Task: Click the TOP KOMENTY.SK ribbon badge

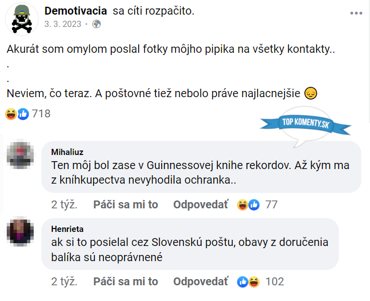Action: tap(306, 125)
